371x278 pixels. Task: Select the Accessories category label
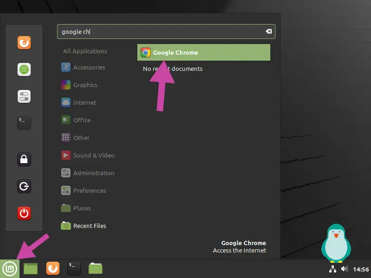tap(89, 67)
